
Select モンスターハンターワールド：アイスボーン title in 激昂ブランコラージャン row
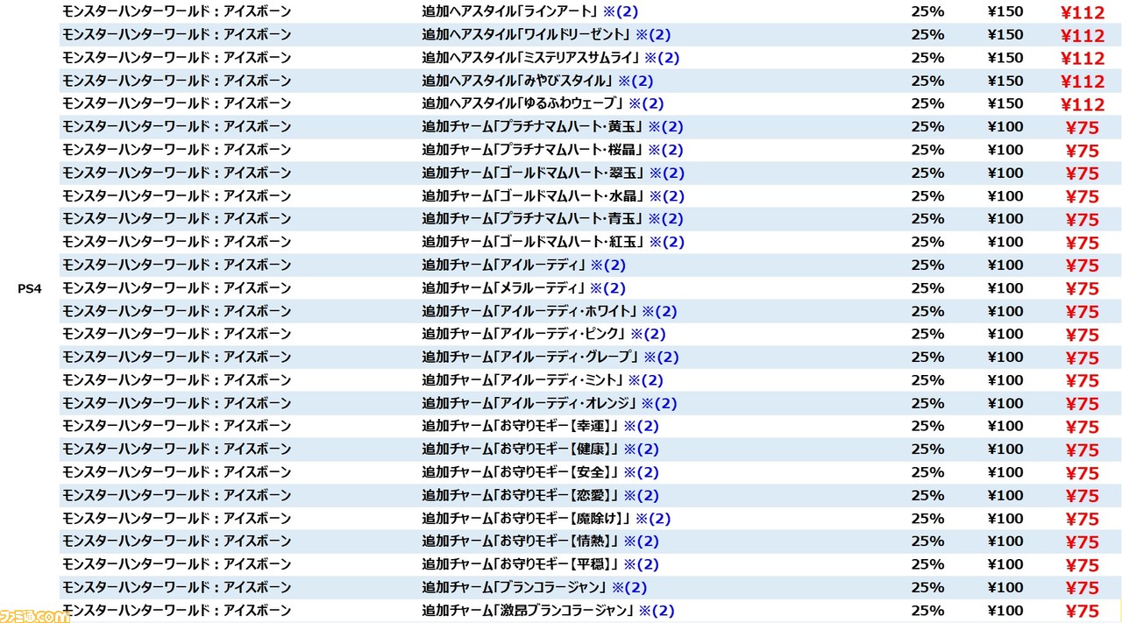coord(177,610)
